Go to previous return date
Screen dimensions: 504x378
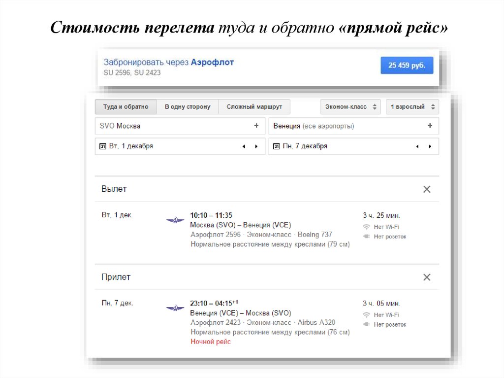point(417,146)
